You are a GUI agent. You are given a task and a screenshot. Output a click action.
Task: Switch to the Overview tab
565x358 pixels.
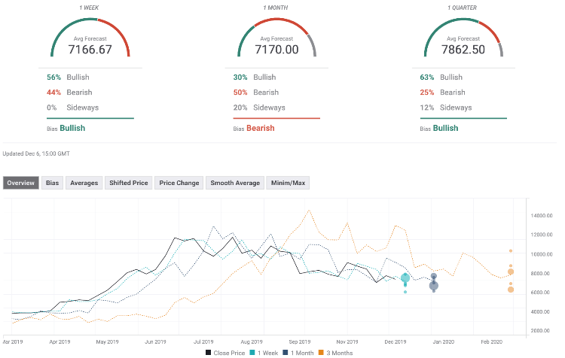click(21, 183)
